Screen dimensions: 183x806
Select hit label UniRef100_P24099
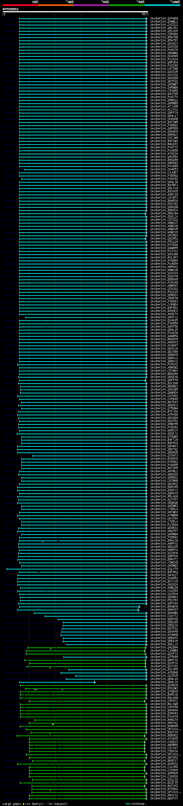164,282
